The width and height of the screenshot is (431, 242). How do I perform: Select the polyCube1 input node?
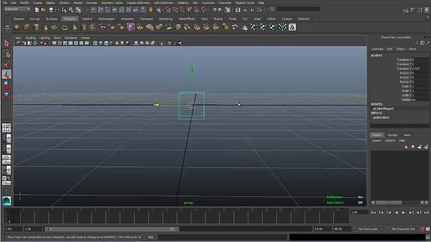pos(381,118)
